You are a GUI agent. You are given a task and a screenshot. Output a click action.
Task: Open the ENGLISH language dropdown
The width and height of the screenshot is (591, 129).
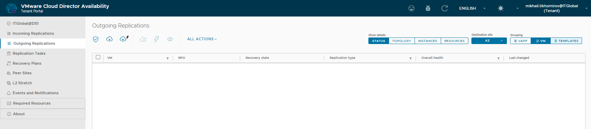point(472,8)
